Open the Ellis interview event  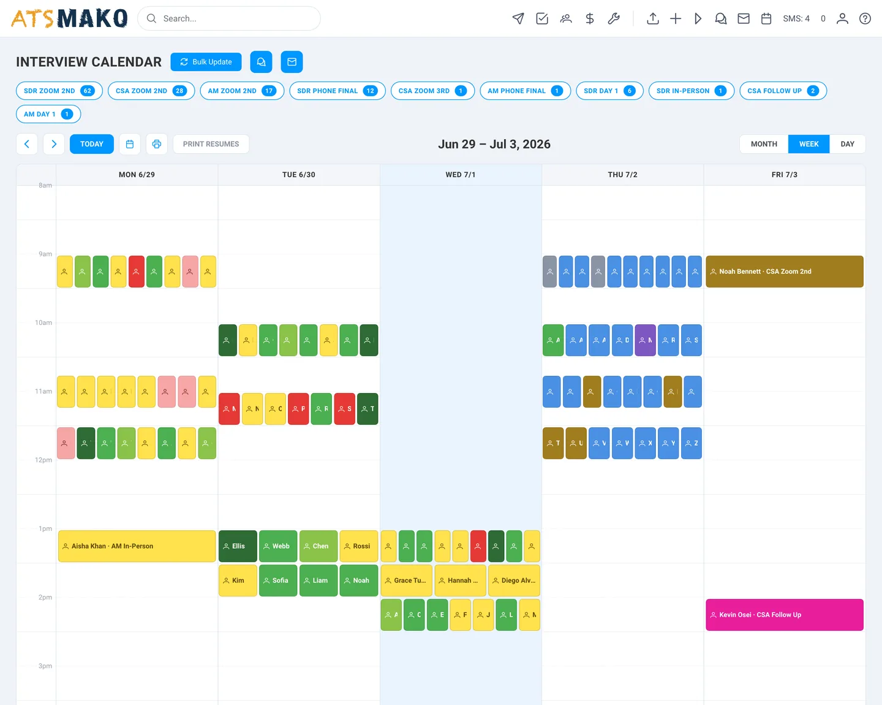[238, 546]
